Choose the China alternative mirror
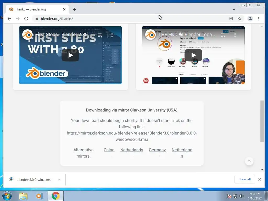The width and height of the screenshot is (268, 201). pyautogui.click(x=109, y=150)
